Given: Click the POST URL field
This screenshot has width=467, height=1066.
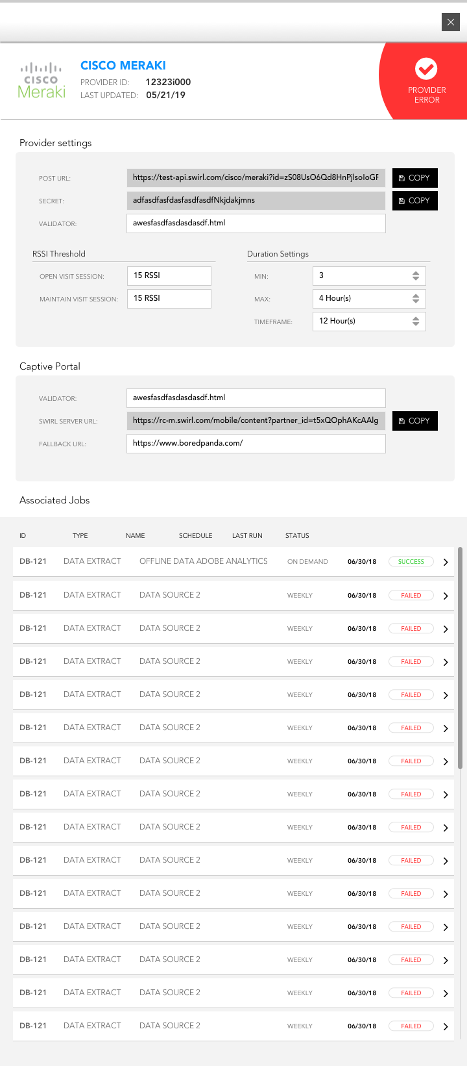Looking at the screenshot, I should pos(256,177).
